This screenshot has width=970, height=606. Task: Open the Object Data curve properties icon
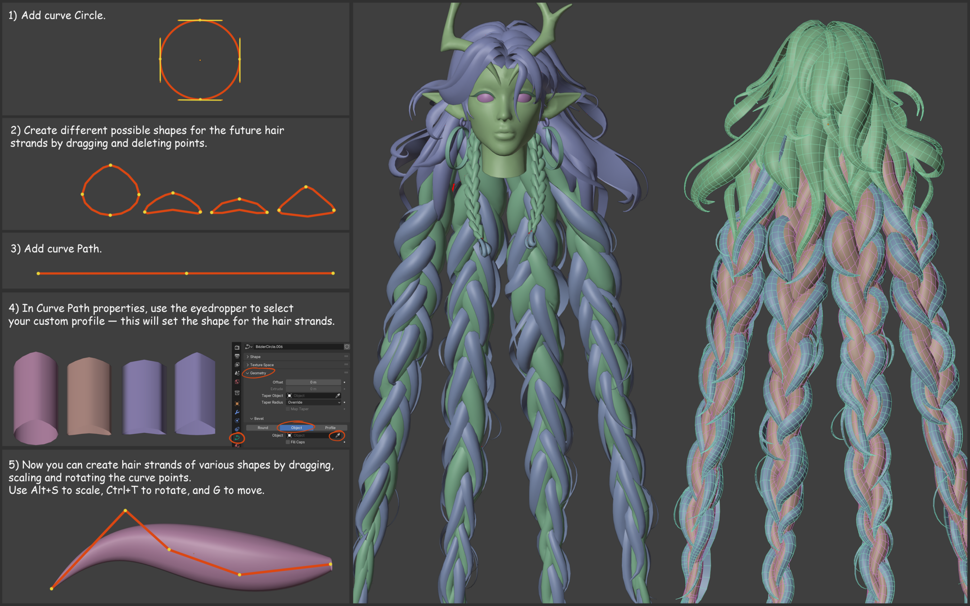[x=237, y=437]
